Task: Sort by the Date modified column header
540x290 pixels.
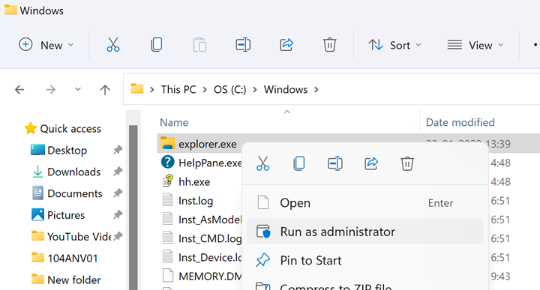Action: click(x=460, y=122)
